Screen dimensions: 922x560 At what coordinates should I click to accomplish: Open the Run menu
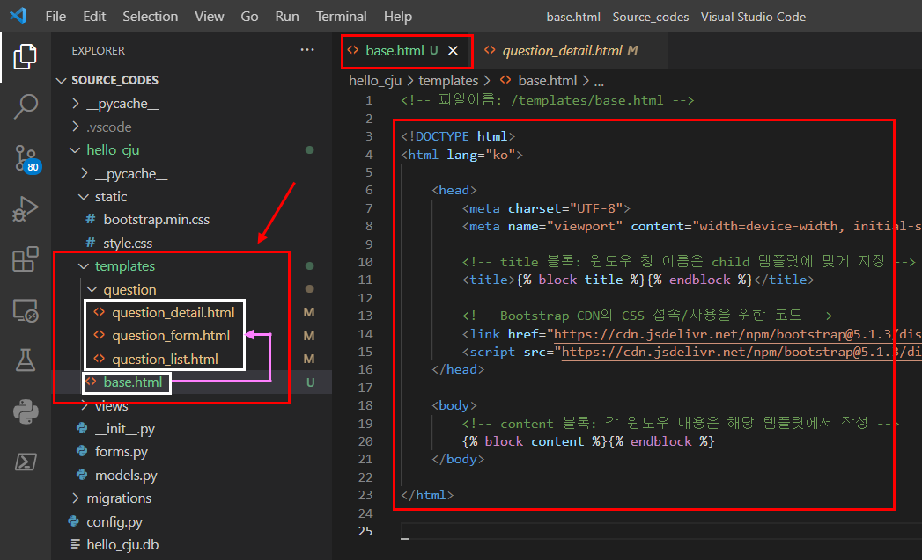(287, 17)
